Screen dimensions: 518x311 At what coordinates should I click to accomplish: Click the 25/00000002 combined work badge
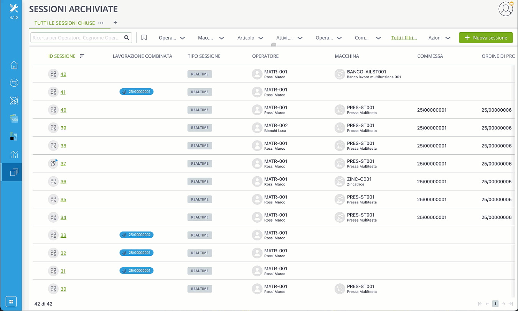(x=137, y=235)
